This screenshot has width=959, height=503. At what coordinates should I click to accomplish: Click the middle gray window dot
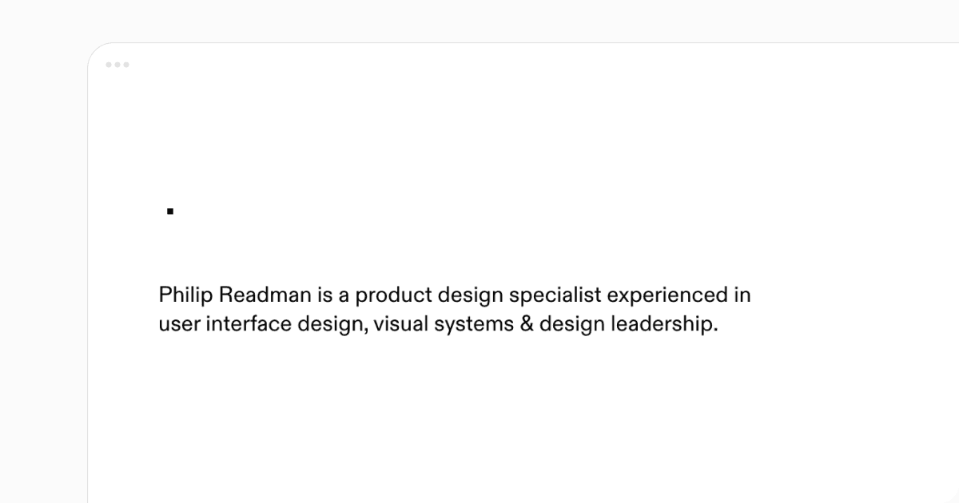click(117, 65)
